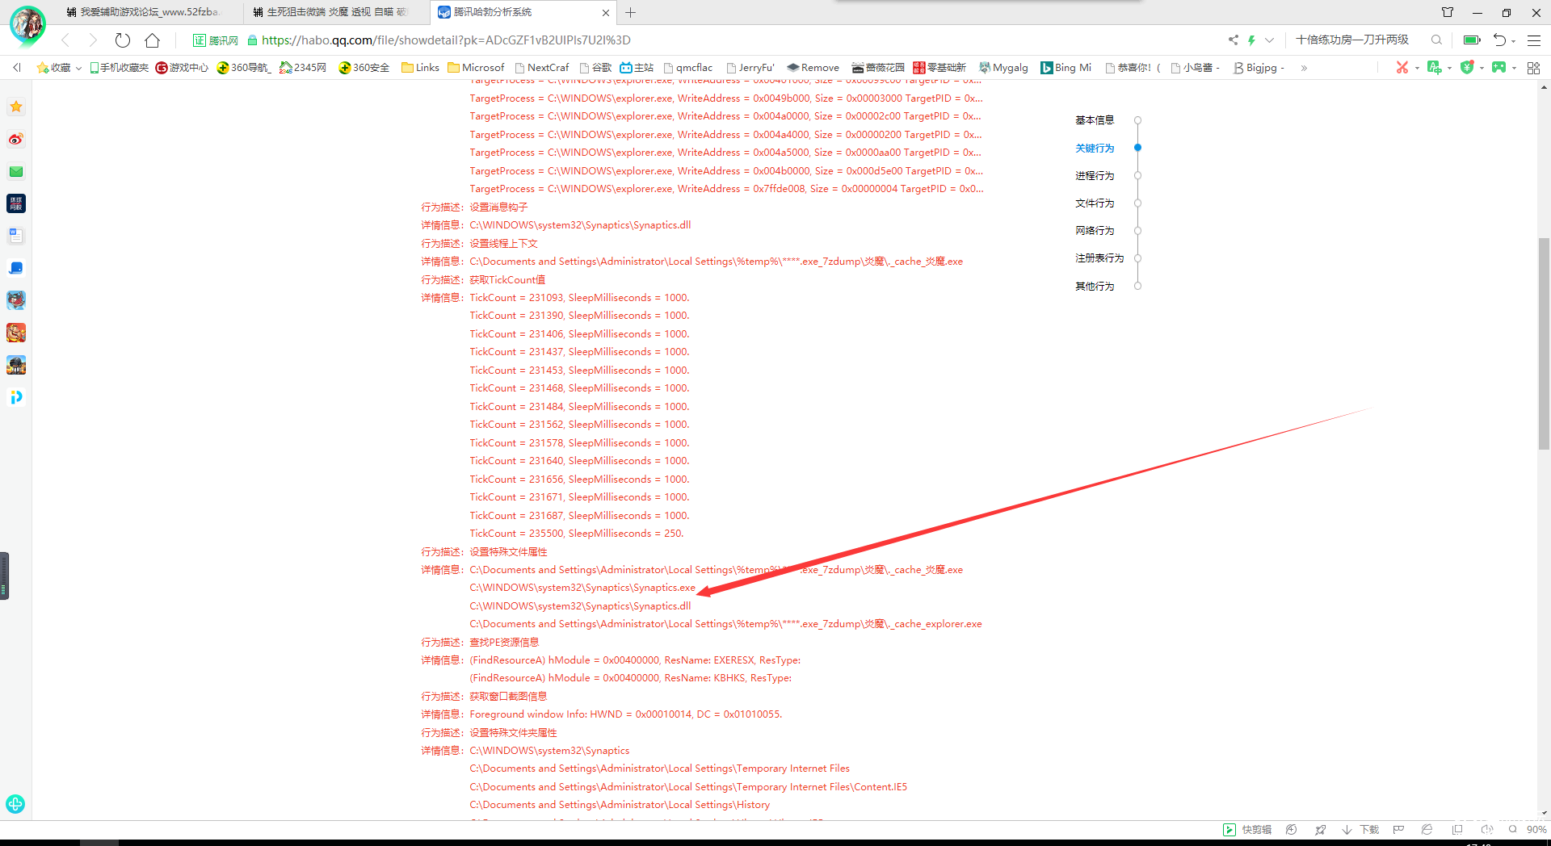The height and width of the screenshot is (846, 1551).
Task: Click the browser refresh icon
Action: [123, 40]
